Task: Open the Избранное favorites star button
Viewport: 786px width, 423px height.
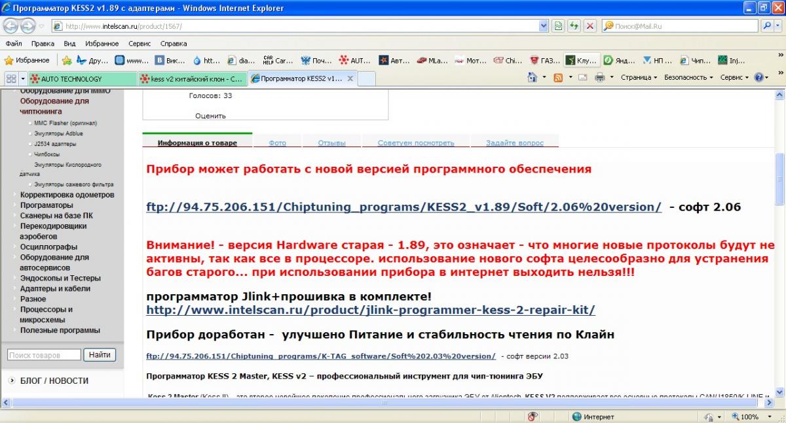Action: tap(27, 60)
